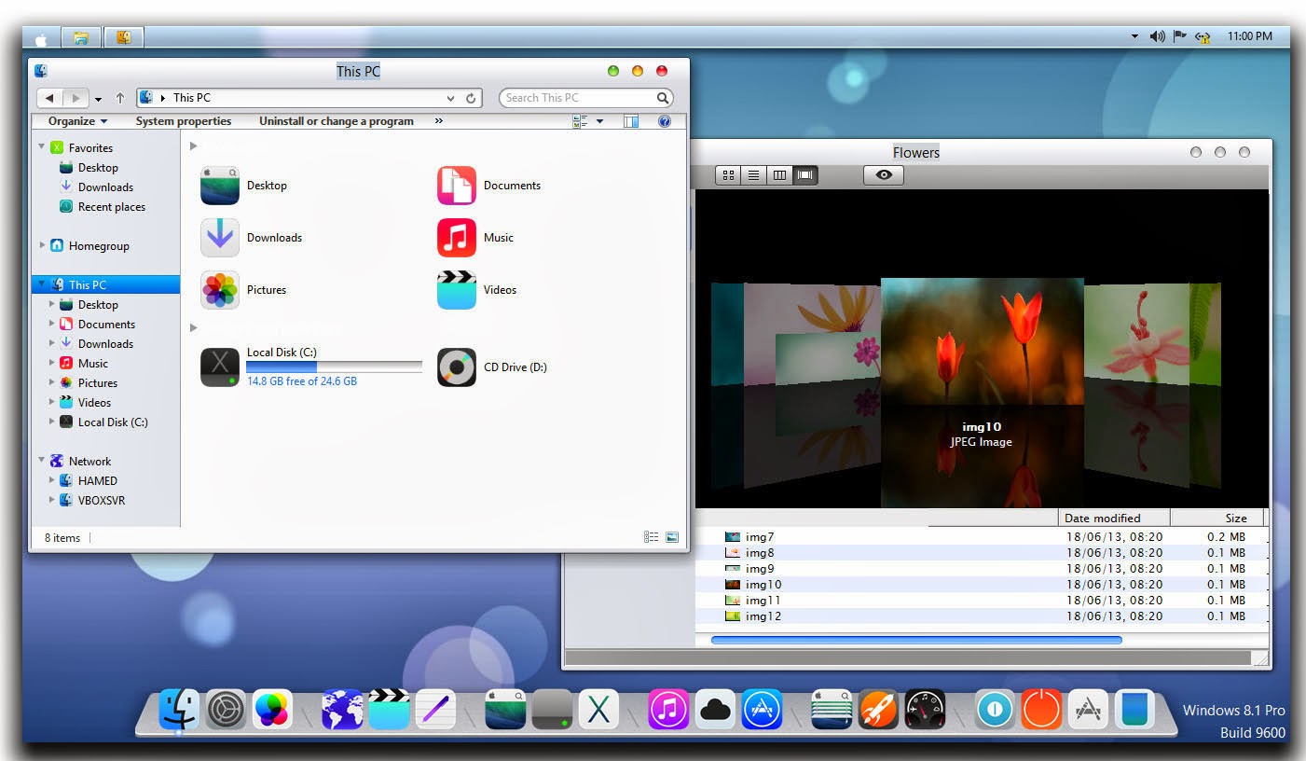Show more toolbar commands chevron
Screen dimensions: 1306x761
click(x=438, y=121)
